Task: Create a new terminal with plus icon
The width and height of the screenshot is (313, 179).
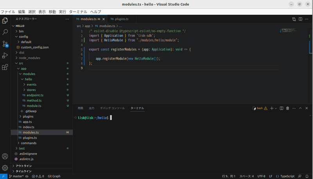Action: pos(272,108)
